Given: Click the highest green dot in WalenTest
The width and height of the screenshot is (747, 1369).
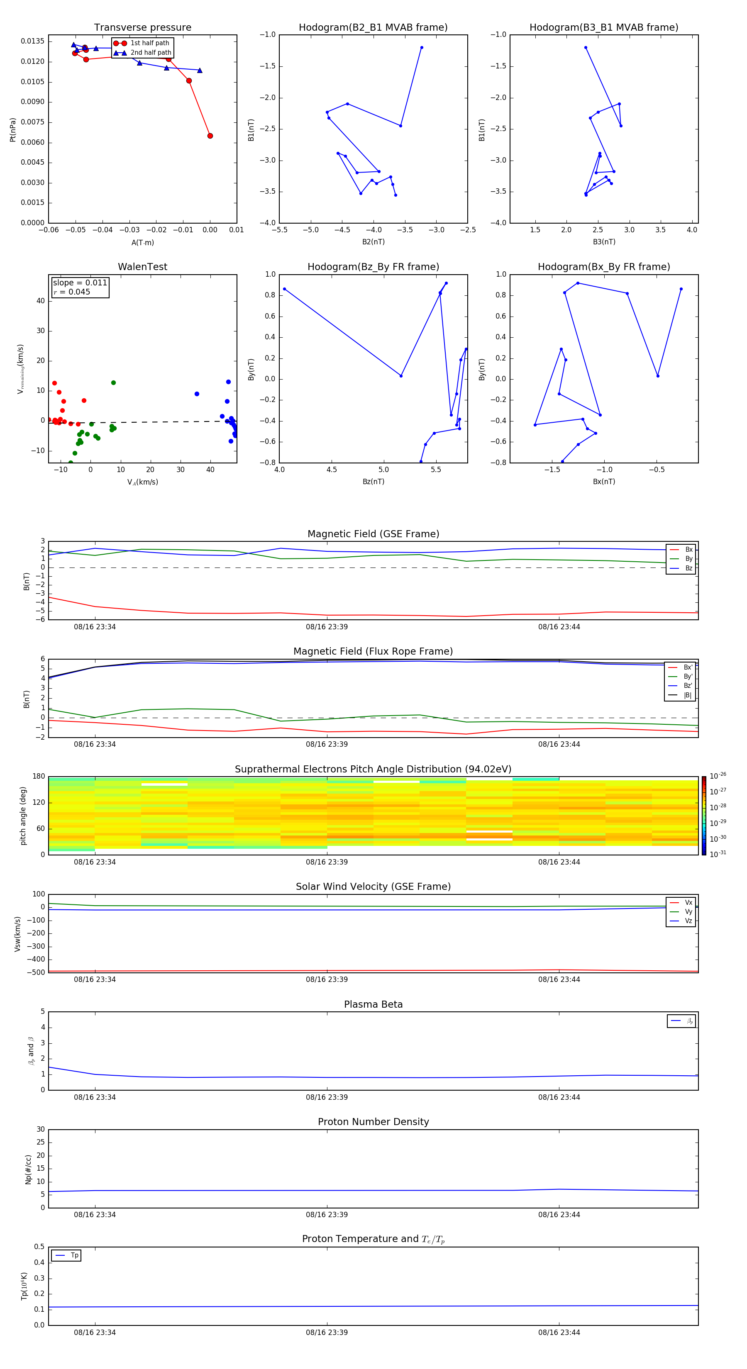Looking at the screenshot, I should (x=113, y=382).
